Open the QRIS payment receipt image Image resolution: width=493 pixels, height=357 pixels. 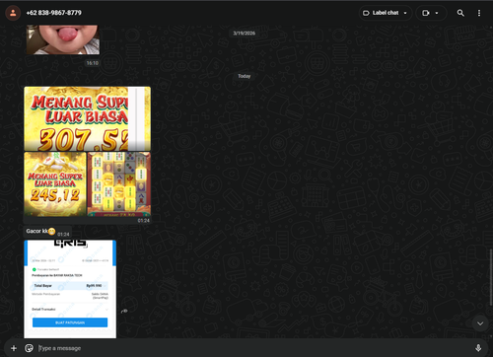click(70, 289)
